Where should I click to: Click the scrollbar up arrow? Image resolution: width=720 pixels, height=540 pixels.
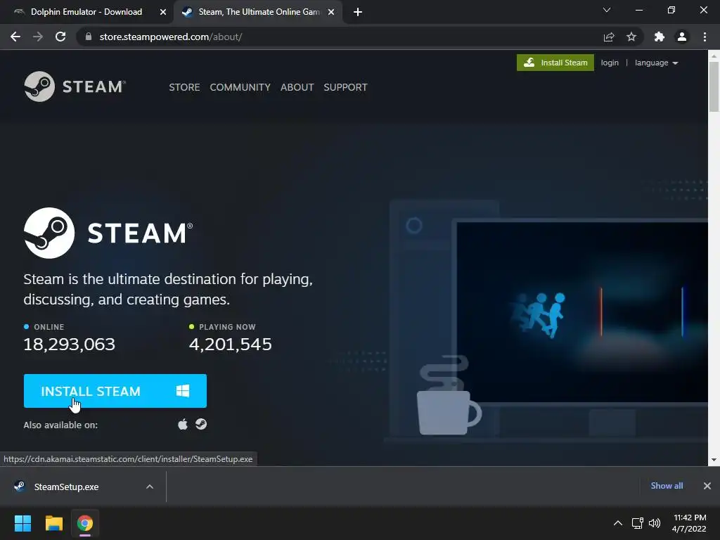coord(714,56)
